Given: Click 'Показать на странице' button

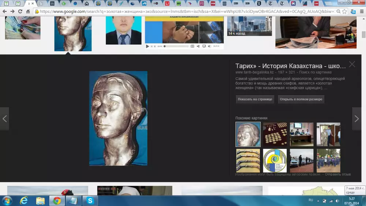Looking at the screenshot, I should tap(255, 100).
